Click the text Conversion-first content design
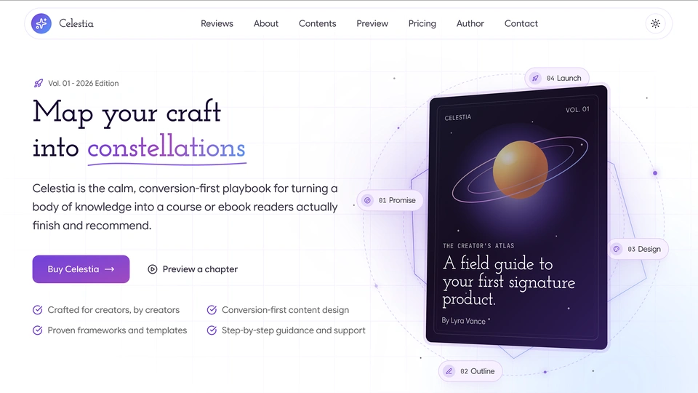This screenshot has height=393, width=698. [285, 310]
